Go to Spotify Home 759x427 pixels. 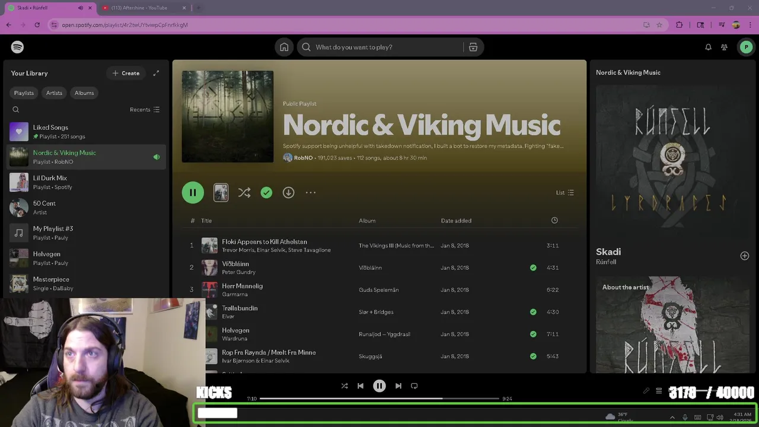[x=284, y=47]
